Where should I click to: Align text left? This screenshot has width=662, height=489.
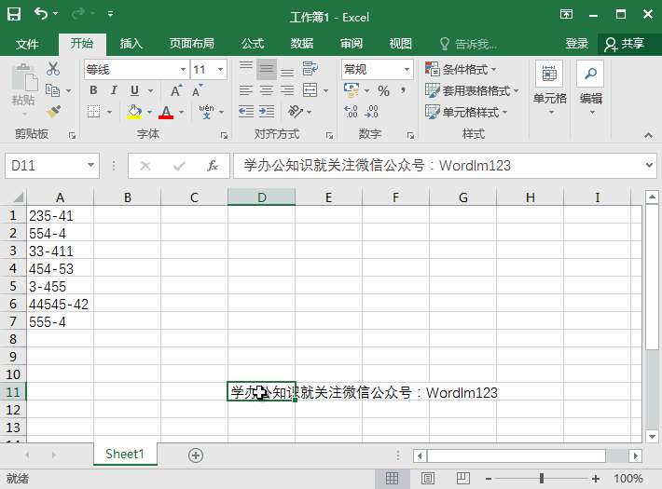click(246, 90)
